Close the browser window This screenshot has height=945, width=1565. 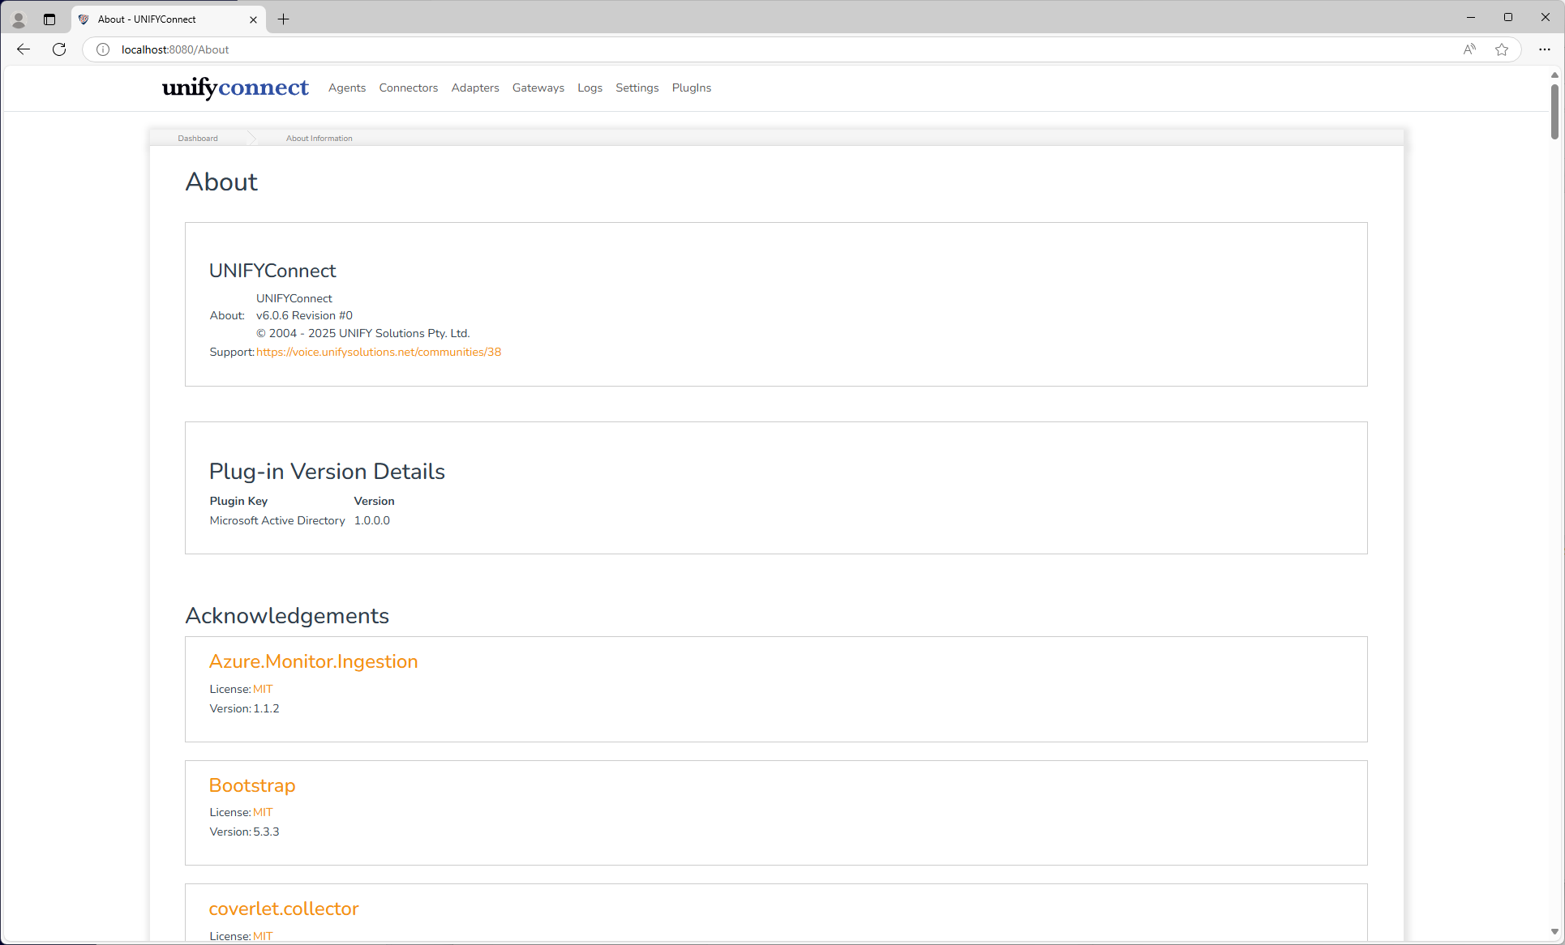pyautogui.click(x=1546, y=17)
